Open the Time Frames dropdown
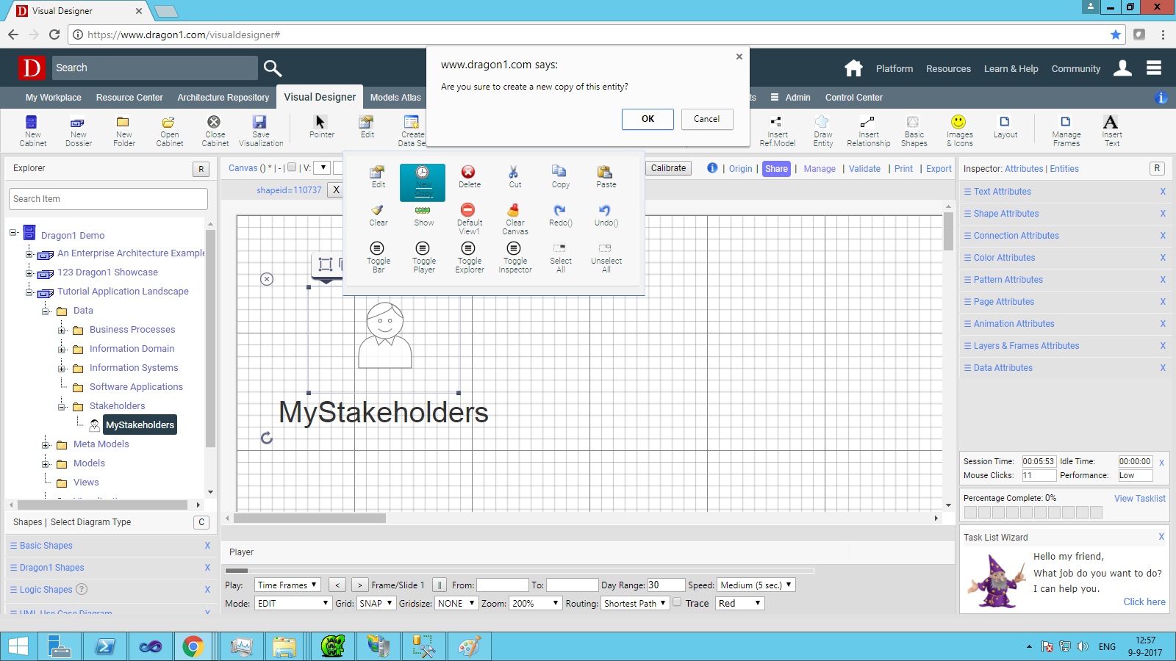This screenshot has width=1176, height=661. (287, 585)
